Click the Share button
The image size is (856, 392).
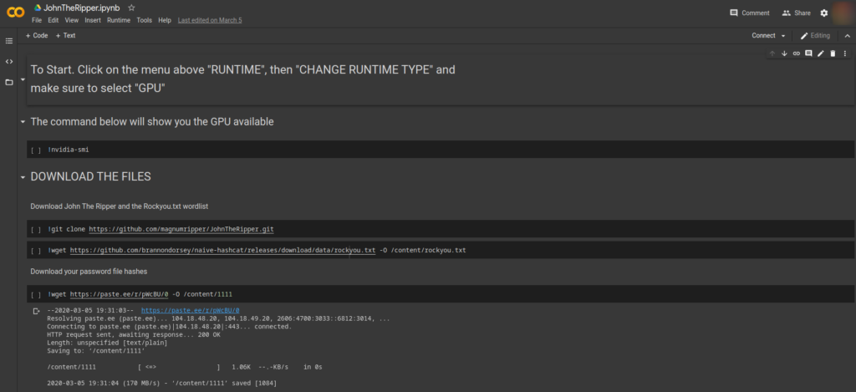click(x=797, y=13)
